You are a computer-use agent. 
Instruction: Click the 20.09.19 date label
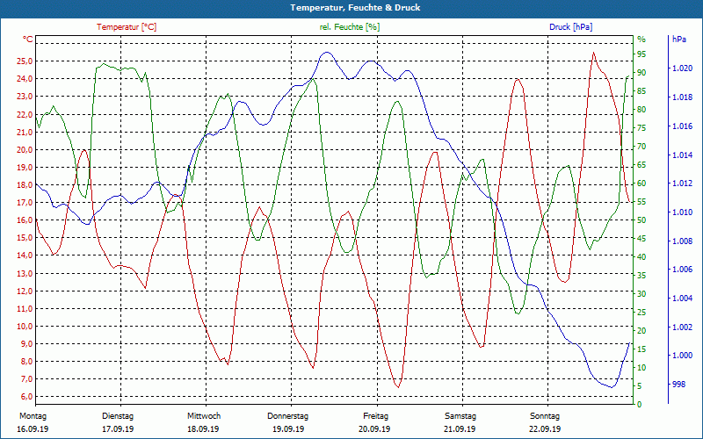coord(374,429)
